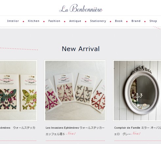Image resolution: width=161 pixels, height=144 pixels.
Task: Go to the Shop page
Action: (153, 21)
